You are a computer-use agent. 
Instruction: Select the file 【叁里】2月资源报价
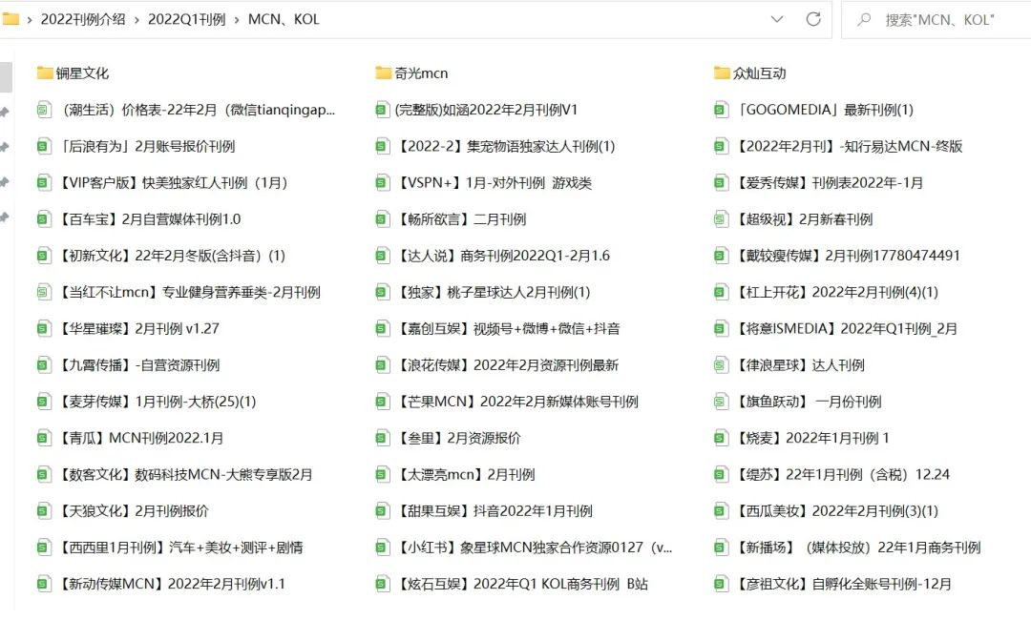point(449,438)
